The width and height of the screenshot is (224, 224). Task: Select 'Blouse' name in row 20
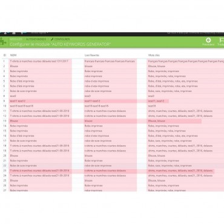(x=14, y=156)
